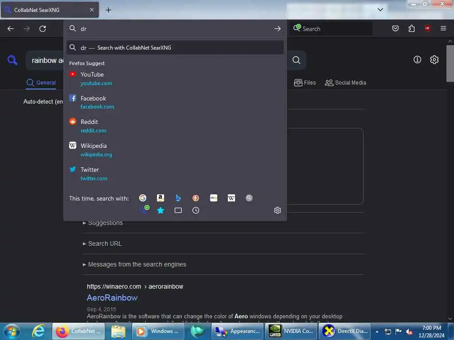Select the YouTube suggestion
The width and height of the screenshot is (454, 340).
[175, 79]
